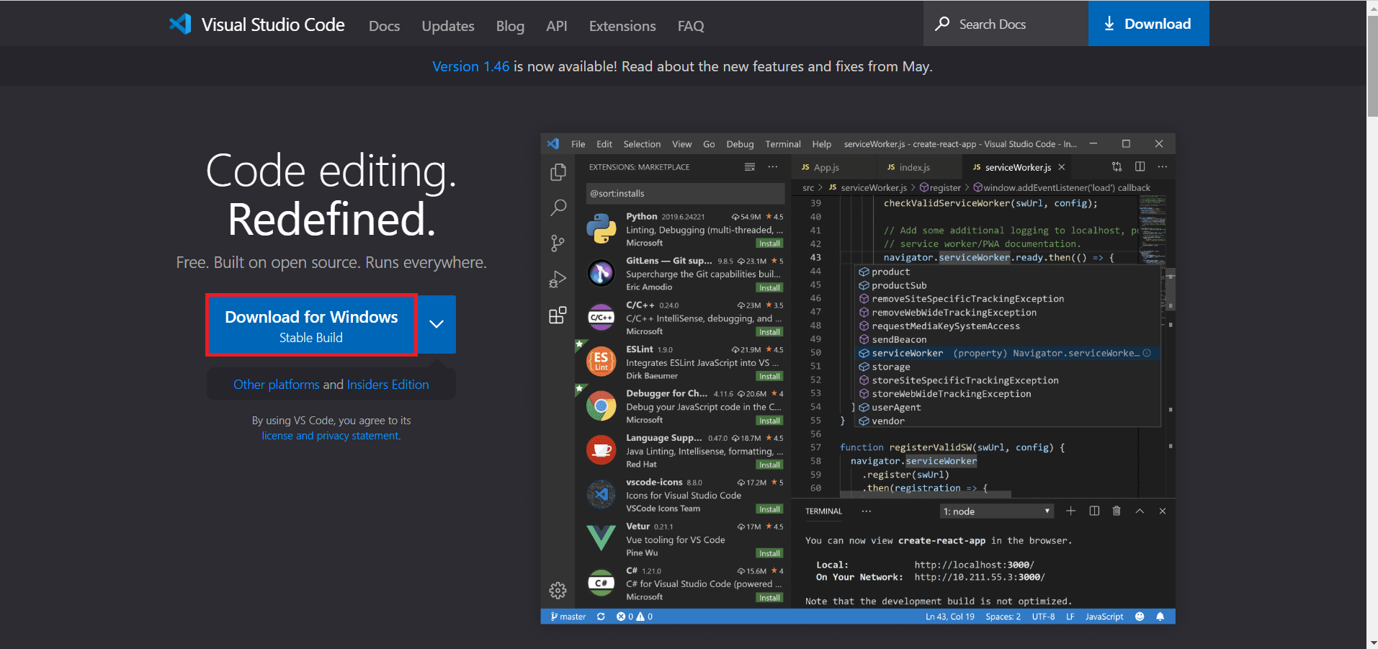This screenshot has height=649, width=1378.
Task: Open the 1: node terminal dropdown
Action: coord(997,511)
